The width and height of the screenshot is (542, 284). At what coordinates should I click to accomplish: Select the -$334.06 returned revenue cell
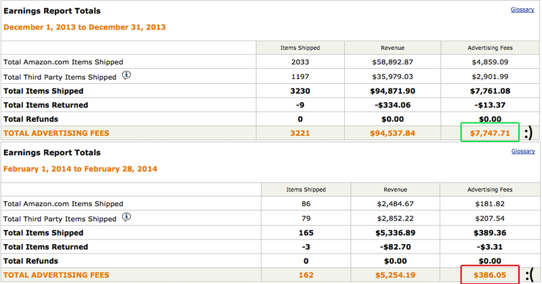point(392,105)
